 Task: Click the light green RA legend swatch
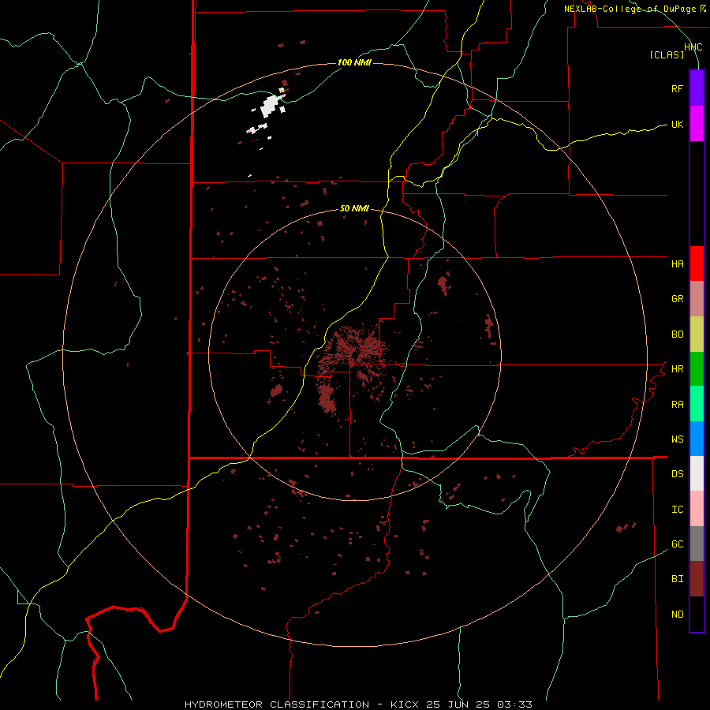697,404
